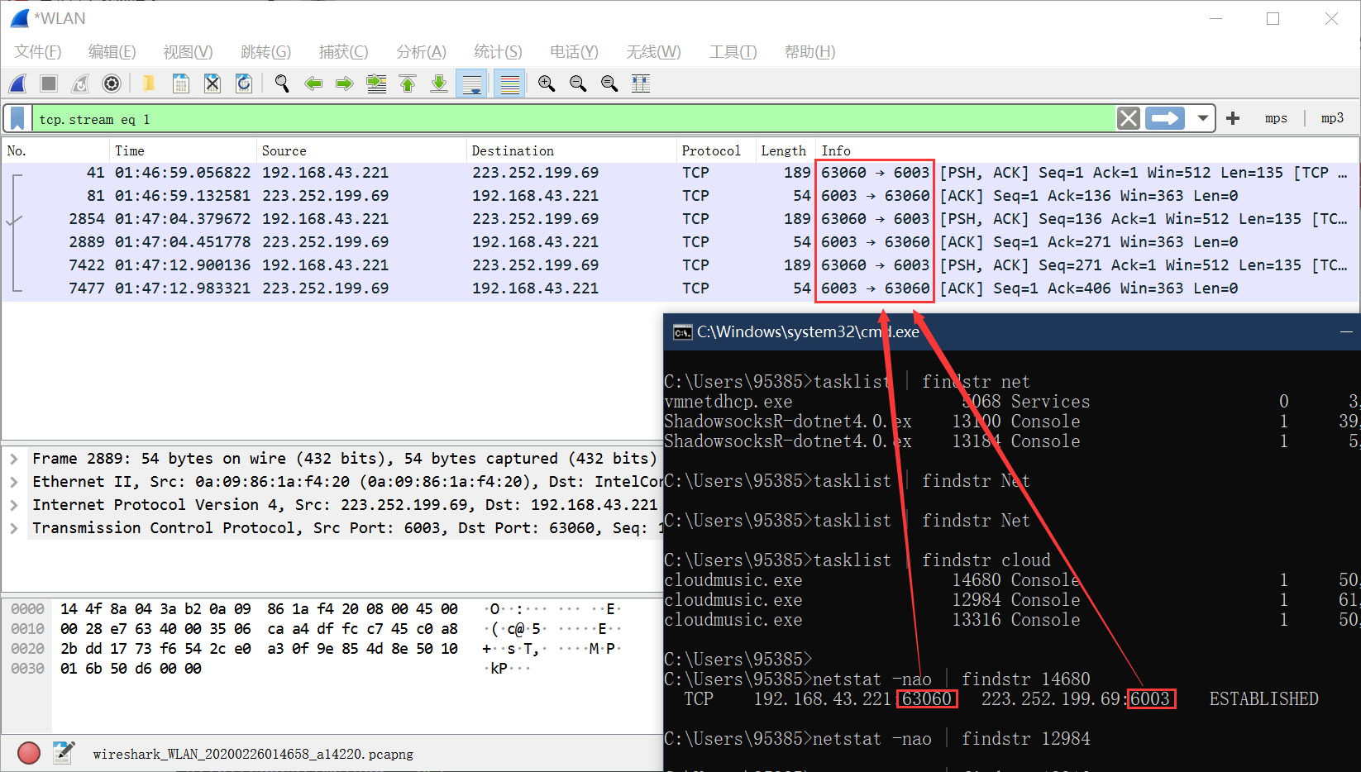1361x772 pixels.
Task: Jump to the last packet
Action: (439, 83)
